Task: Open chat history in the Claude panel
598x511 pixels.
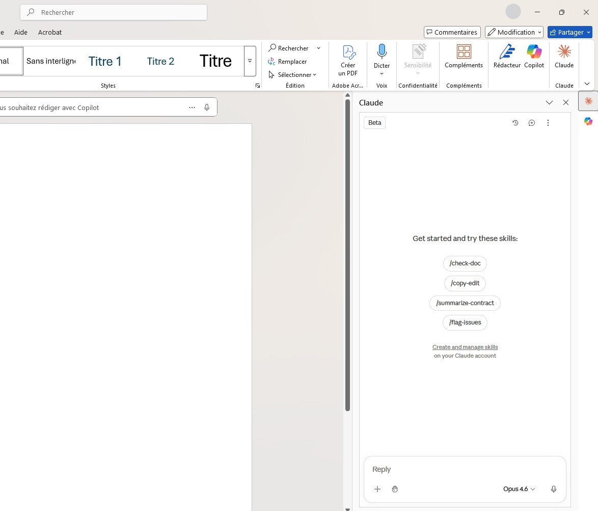Action: click(x=515, y=123)
